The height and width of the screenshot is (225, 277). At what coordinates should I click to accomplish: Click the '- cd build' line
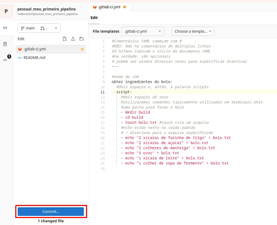[132, 117]
